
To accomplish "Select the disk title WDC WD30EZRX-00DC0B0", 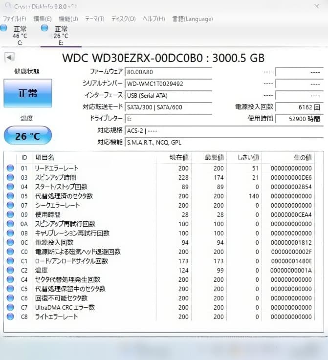I will point(132,58).
